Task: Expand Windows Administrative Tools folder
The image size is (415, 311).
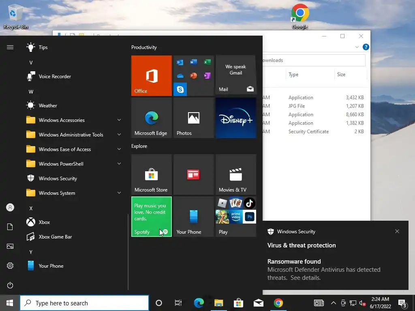Action: [74, 134]
